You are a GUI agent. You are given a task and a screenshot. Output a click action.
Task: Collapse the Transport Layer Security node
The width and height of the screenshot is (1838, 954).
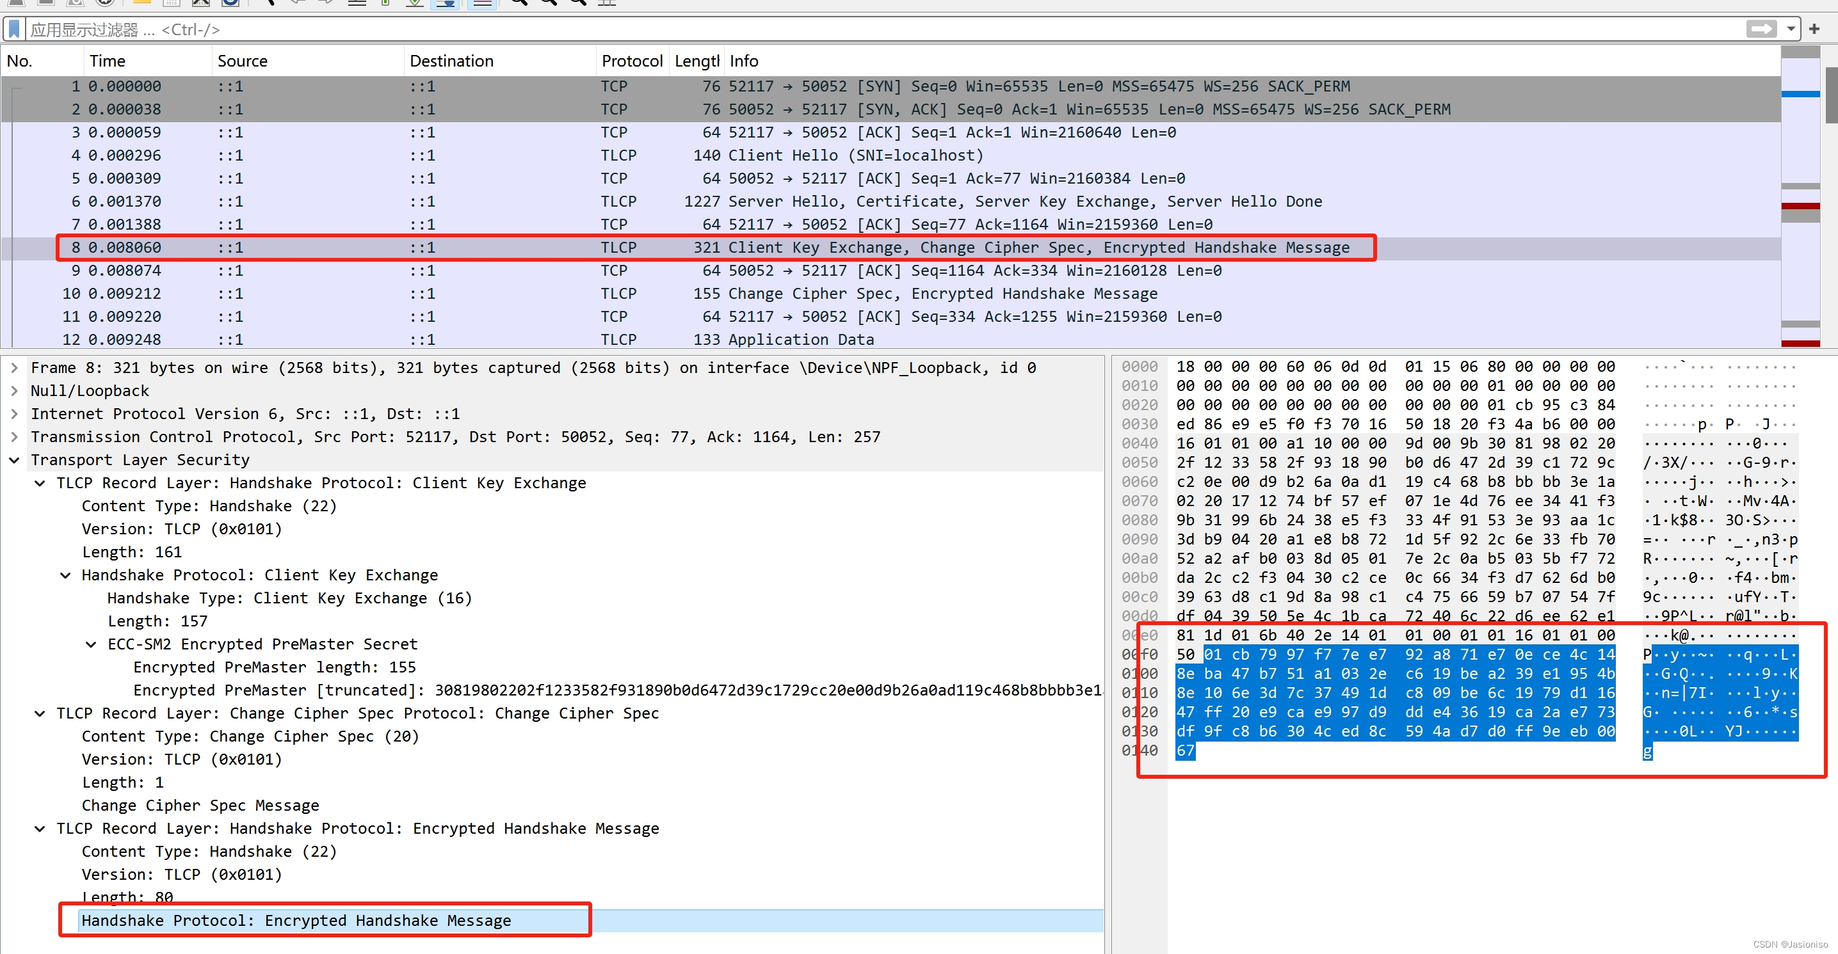14,460
